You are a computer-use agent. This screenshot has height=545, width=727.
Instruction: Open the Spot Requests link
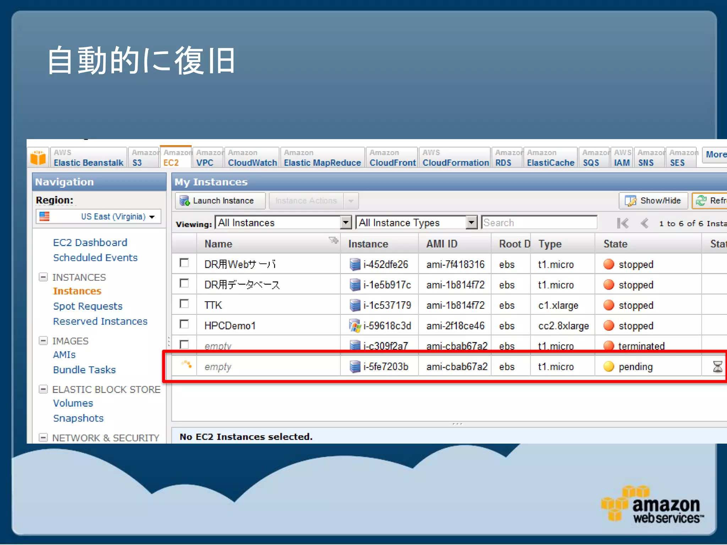pos(88,306)
